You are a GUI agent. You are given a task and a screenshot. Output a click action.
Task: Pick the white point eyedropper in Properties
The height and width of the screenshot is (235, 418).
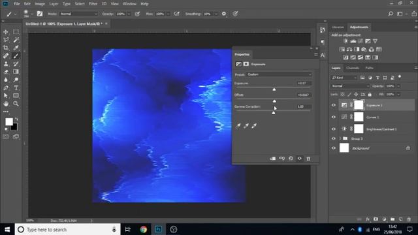[254, 125]
